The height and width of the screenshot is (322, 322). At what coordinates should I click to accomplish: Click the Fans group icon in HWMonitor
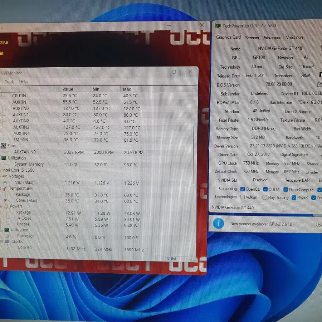3,146
